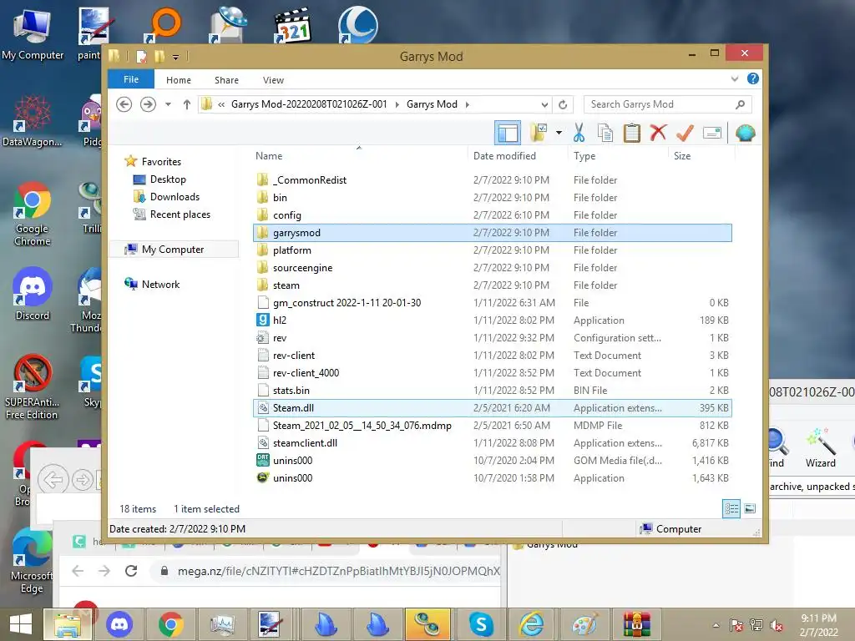Switch to Large icons view button
This screenshot has height=641, width=855.
750,508
